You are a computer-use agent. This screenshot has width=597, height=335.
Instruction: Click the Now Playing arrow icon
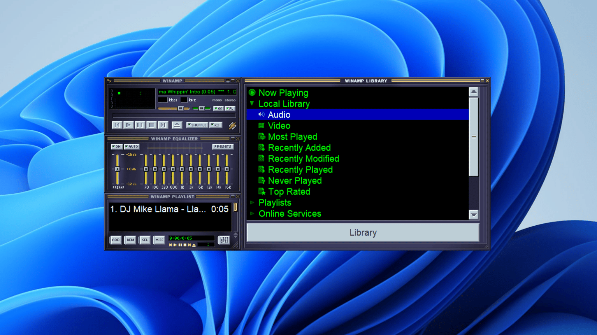coord(252,92)
